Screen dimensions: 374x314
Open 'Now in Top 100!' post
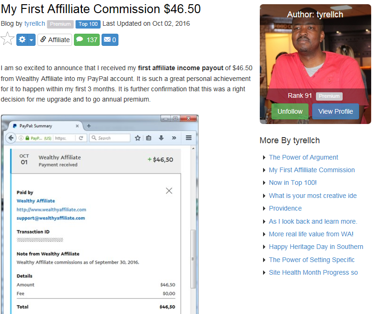[293, 183]
